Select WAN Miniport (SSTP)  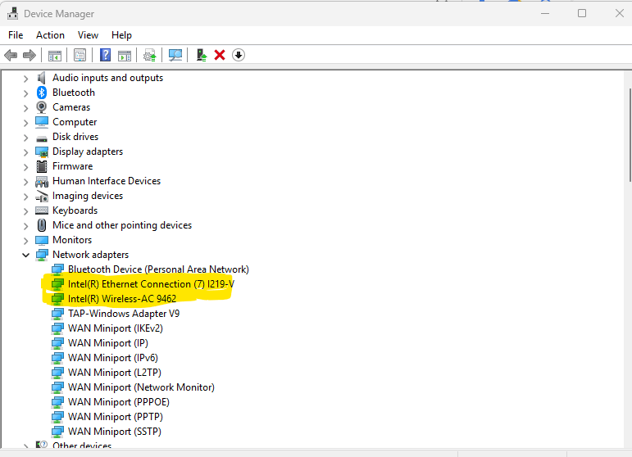(115, 432)
